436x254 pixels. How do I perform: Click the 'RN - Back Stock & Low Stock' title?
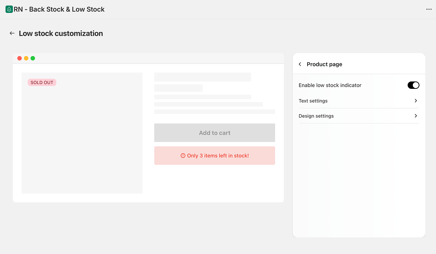tap(59, 9)
